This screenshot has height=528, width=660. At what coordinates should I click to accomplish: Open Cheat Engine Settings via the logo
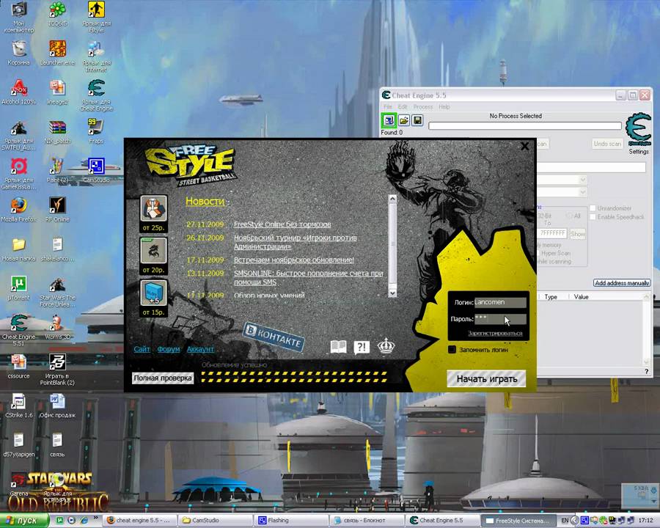click(639, 129)
